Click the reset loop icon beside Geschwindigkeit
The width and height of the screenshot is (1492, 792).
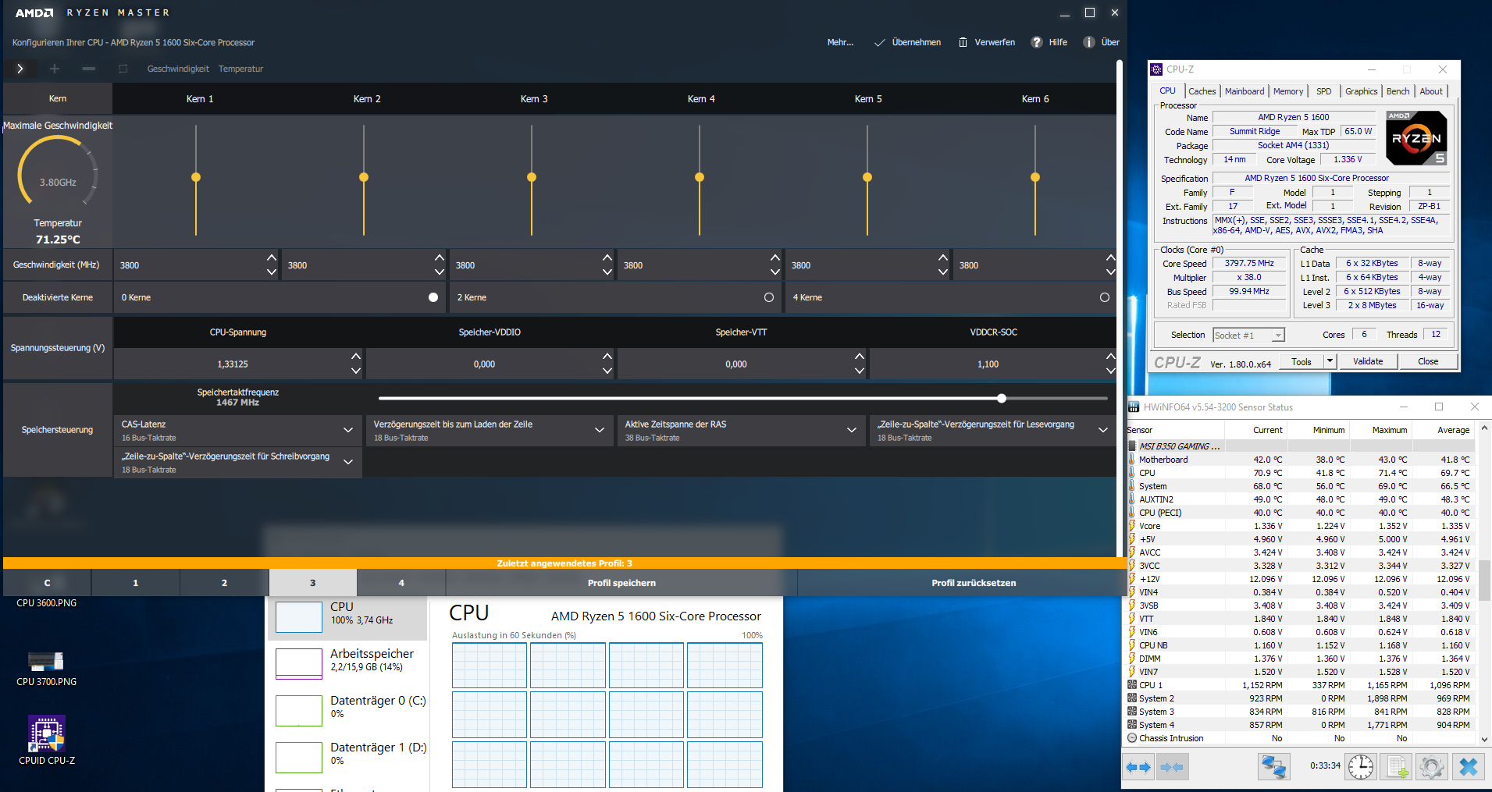click(x=123, y=69)
